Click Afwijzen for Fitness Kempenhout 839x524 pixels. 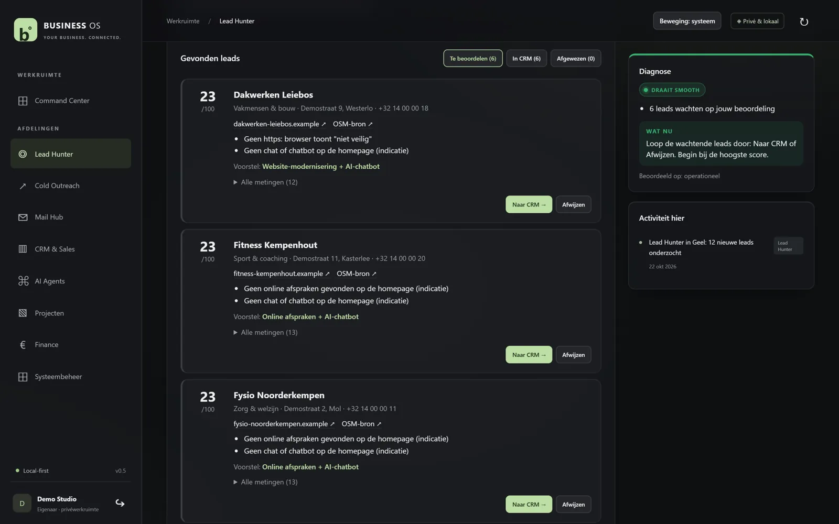point(573,355)
